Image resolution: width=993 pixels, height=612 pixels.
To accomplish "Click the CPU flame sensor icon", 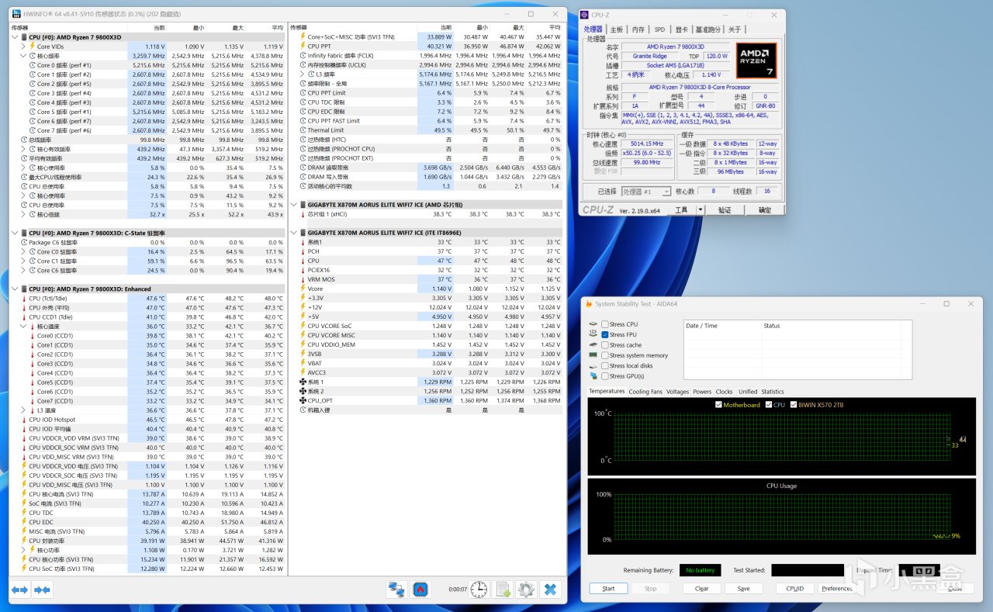I will (x=420, y=590).
